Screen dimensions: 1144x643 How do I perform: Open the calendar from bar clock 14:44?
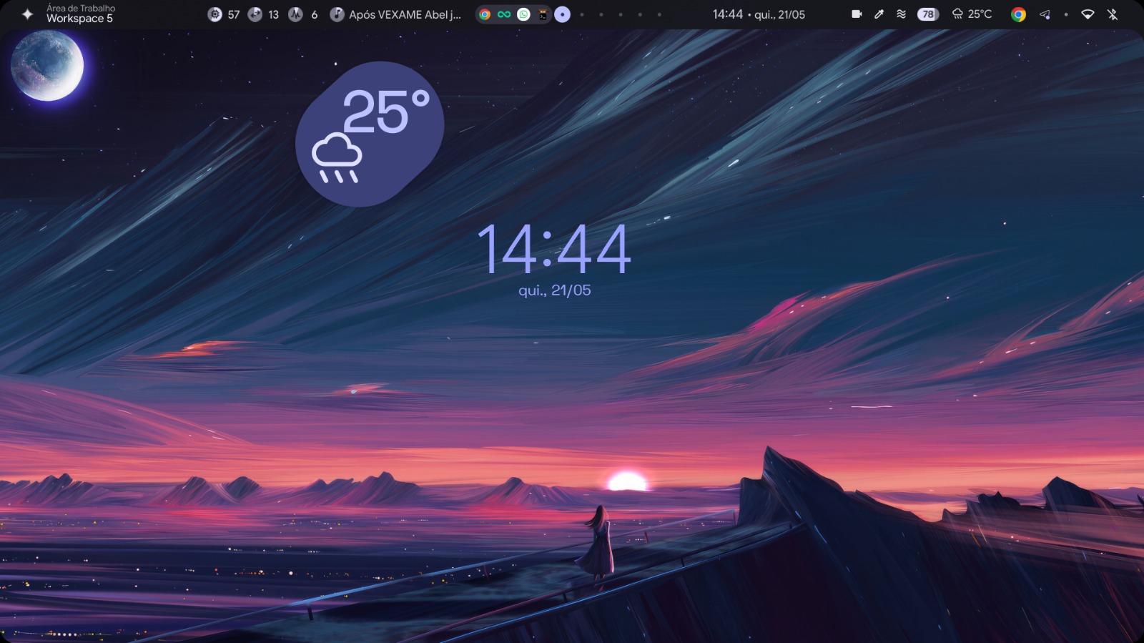pos(759,14)
